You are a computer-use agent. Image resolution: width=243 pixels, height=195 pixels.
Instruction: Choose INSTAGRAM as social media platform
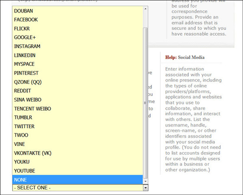point(78,46)
